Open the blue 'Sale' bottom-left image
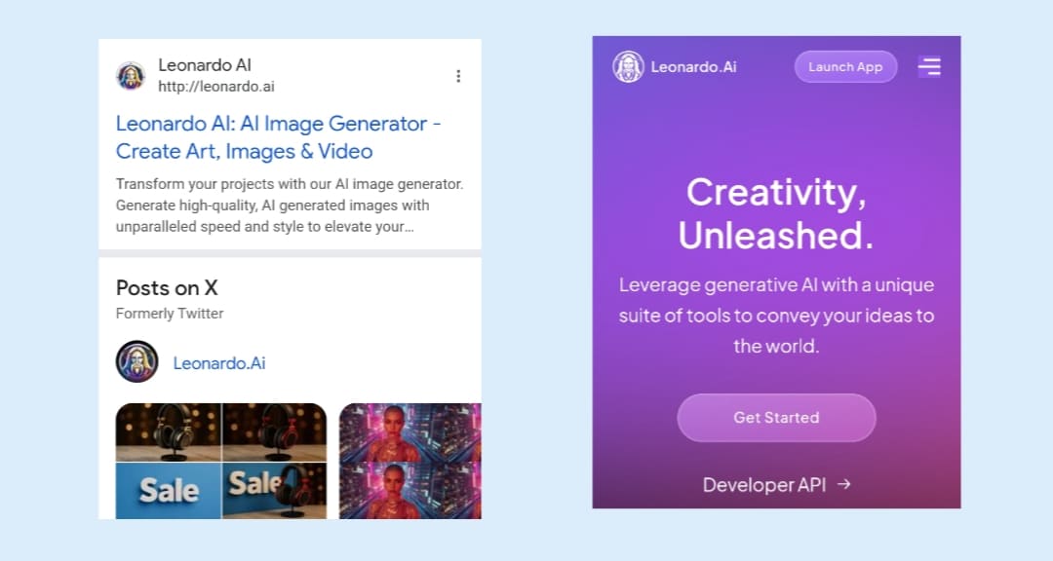 (169, 491)
